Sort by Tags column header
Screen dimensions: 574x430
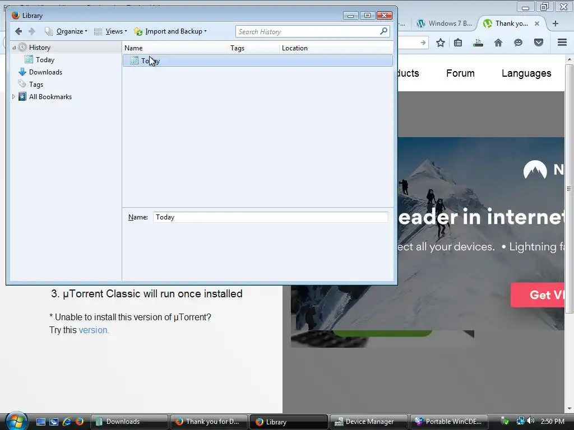[x=253, y=48]
